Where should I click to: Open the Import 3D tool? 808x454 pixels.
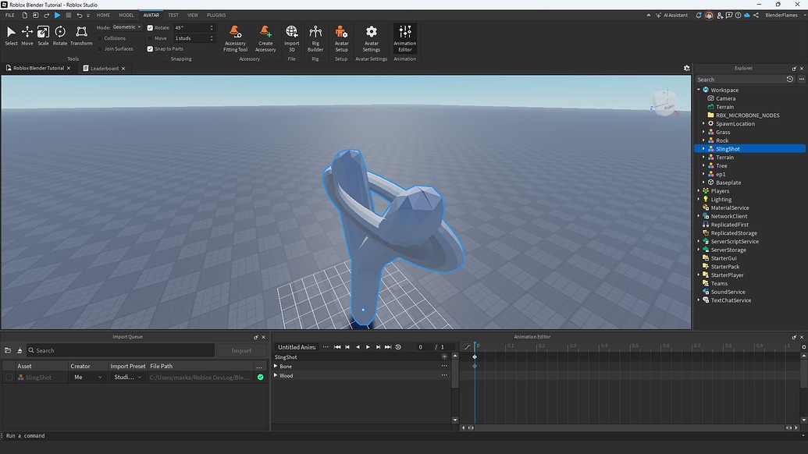coord(292,38)
